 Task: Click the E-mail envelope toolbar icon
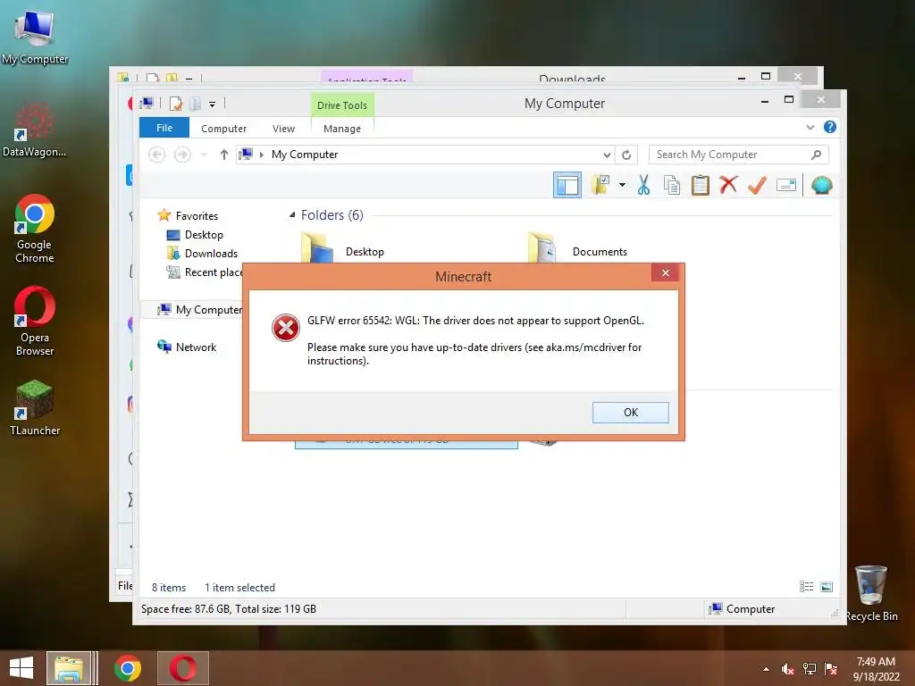coord(786,186)
